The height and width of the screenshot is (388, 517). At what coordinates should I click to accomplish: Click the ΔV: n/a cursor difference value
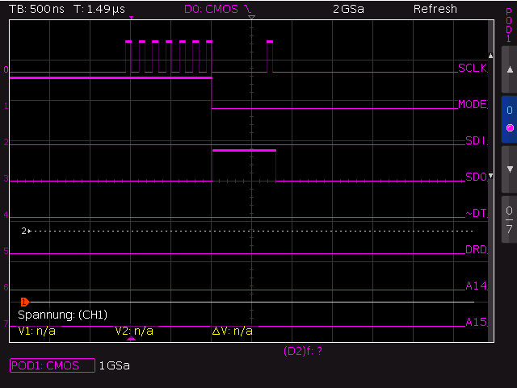coord(233,331)
